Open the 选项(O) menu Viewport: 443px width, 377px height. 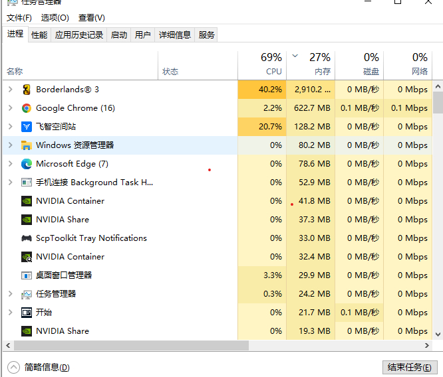[x=55, y=18]
